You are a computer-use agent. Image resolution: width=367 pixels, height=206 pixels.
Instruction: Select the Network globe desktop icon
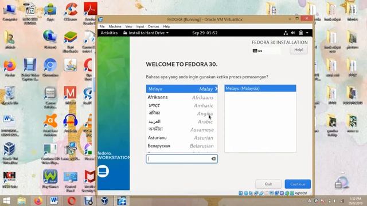tap(50, 39)
